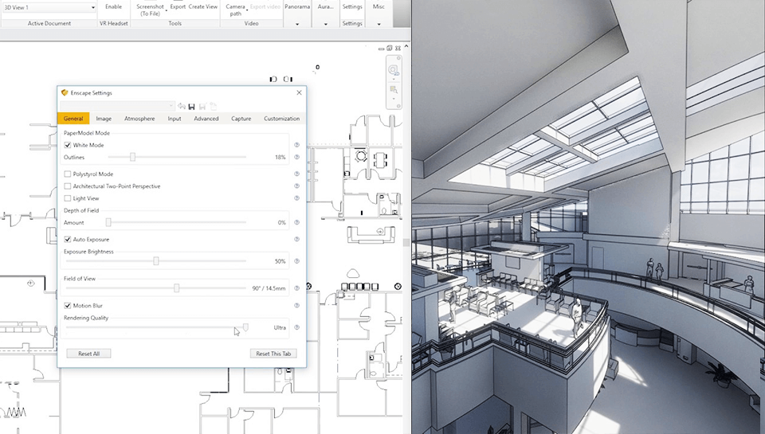Expand the Panorama ribbon panel dropdown
The height and width of the screenshot is (434, 765).
(297, 24)
